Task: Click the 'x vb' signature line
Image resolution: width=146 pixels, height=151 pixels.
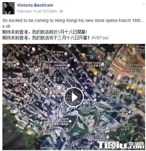Action: [6, 26]
